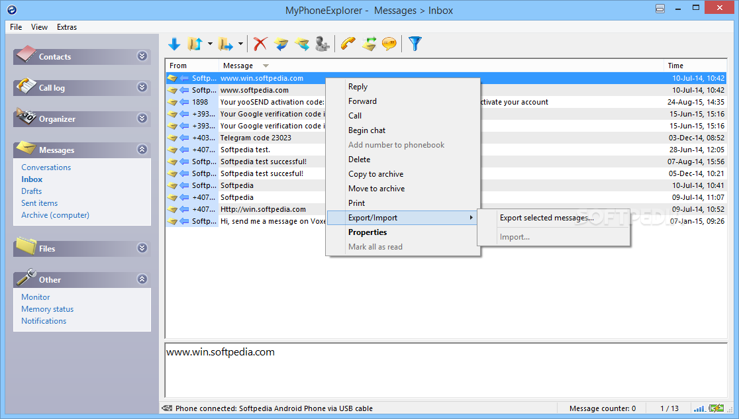Open Archive (computer) link
This screenshot has height=419, width=739.
(x=55, y=215)
